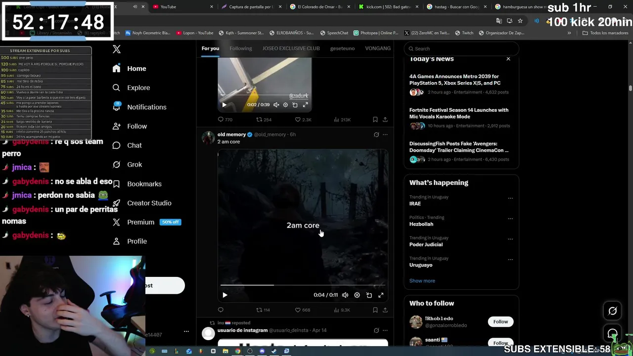The image size is (633, 356).
Task: Switch to the For you tab
Action: pyautogui.click(x=210, y=48)
